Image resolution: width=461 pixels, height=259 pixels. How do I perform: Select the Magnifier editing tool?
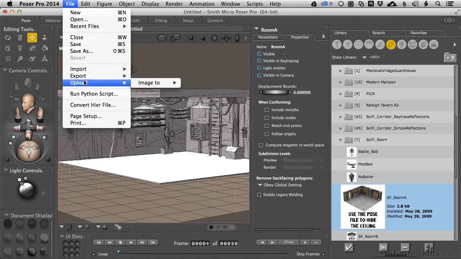(x=20, y=59)
